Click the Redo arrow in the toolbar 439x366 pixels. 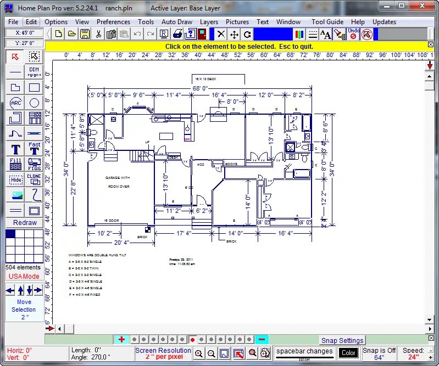click(x=151, y=35)
